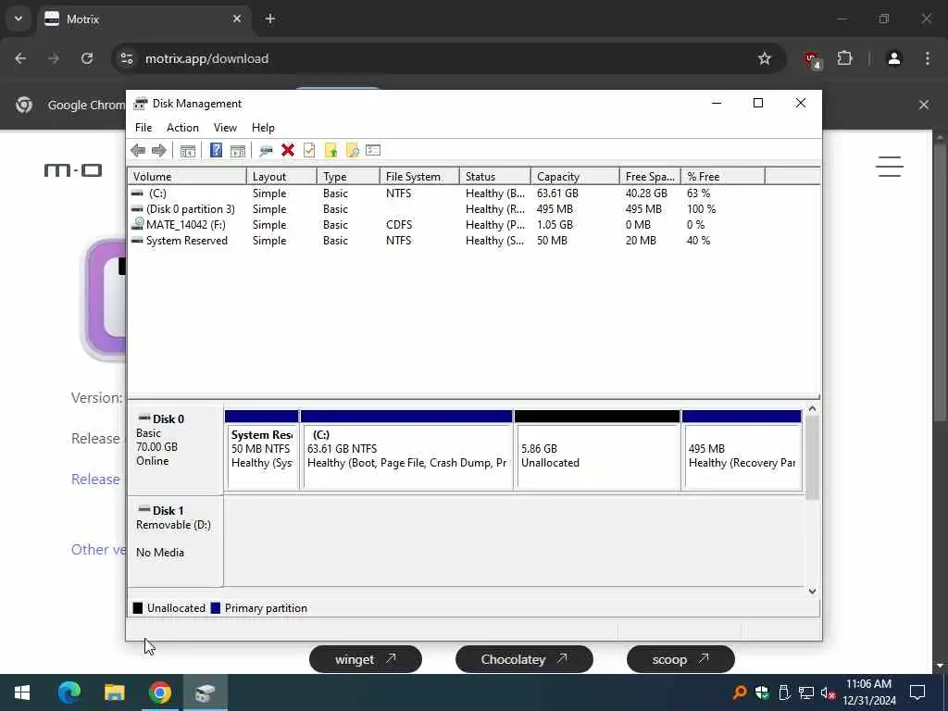Click the 40.28 GB free space cell
948x711 pixels.
click(646, 193)
